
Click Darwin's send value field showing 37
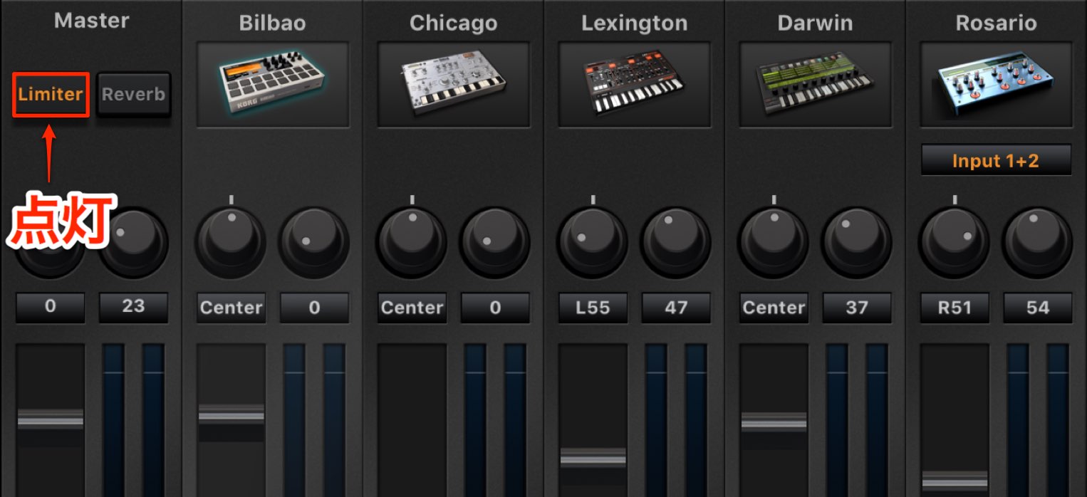pyautogui.click(x=857, y=308)
